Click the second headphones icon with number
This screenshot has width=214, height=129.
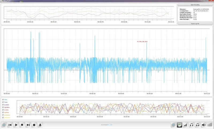[x=198, y=125]
